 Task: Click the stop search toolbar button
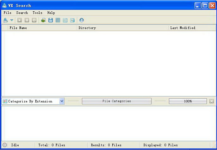coord(34,20)
